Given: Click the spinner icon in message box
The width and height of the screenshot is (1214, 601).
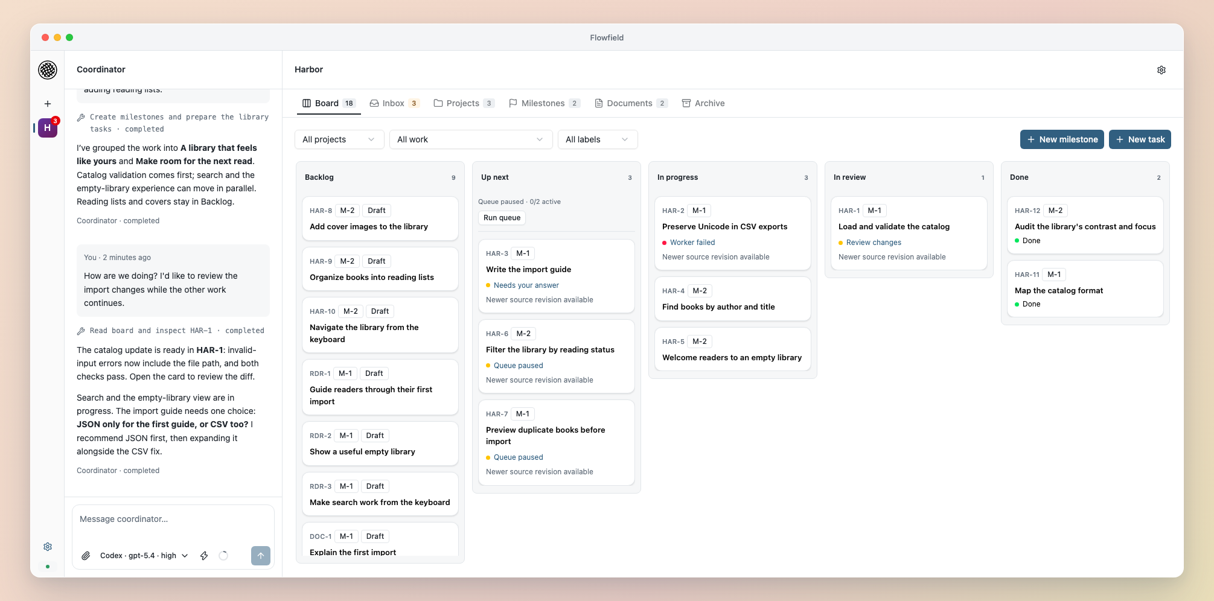Looking at the screenshot, I should pos(223,556).
